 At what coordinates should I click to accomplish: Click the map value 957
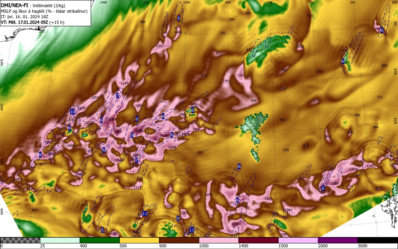pos(378,189)
